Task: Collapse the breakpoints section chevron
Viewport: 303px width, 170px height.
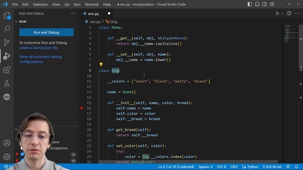Action: coord(17,129)
